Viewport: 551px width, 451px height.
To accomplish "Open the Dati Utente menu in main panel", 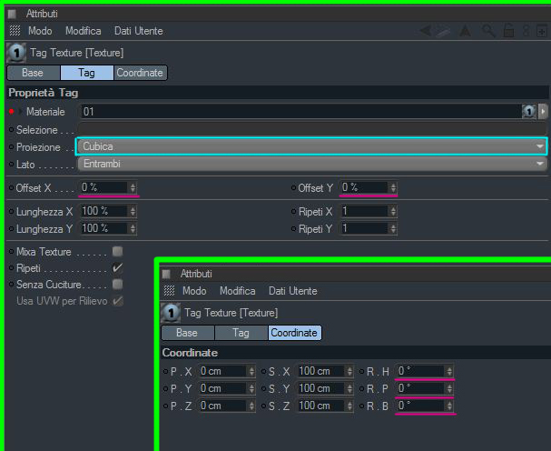I will point(139,31).
